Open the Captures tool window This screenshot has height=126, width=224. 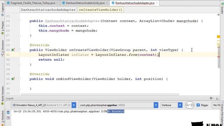click(2, 9)
